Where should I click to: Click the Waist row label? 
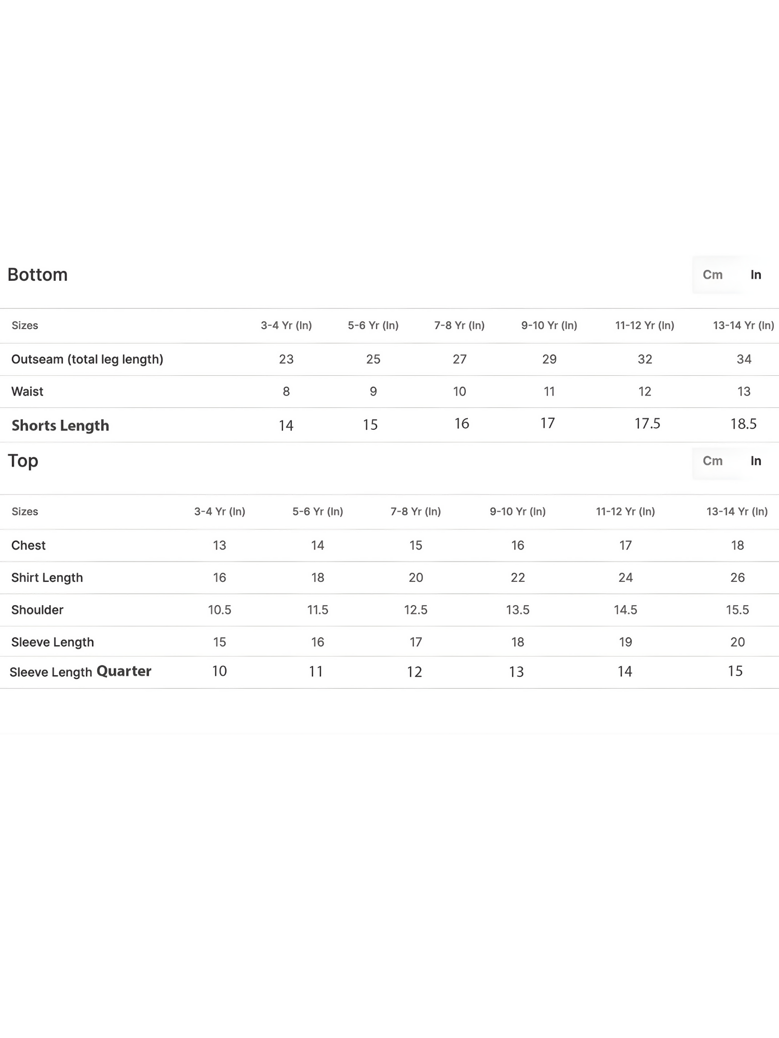28,391
